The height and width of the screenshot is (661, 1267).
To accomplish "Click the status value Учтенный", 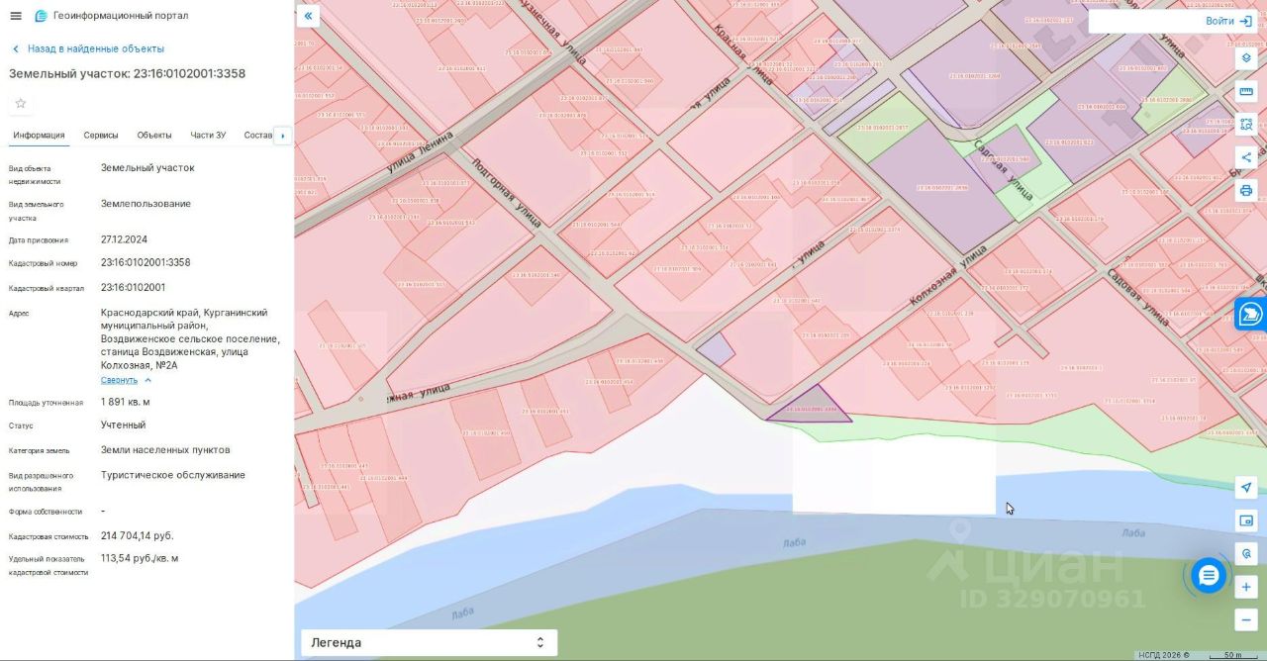I will [123, 425].
